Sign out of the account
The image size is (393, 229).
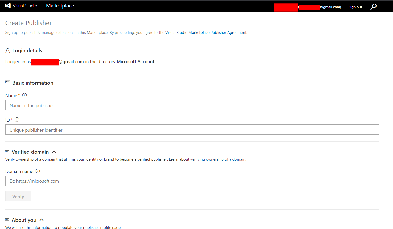coord(355,7)
